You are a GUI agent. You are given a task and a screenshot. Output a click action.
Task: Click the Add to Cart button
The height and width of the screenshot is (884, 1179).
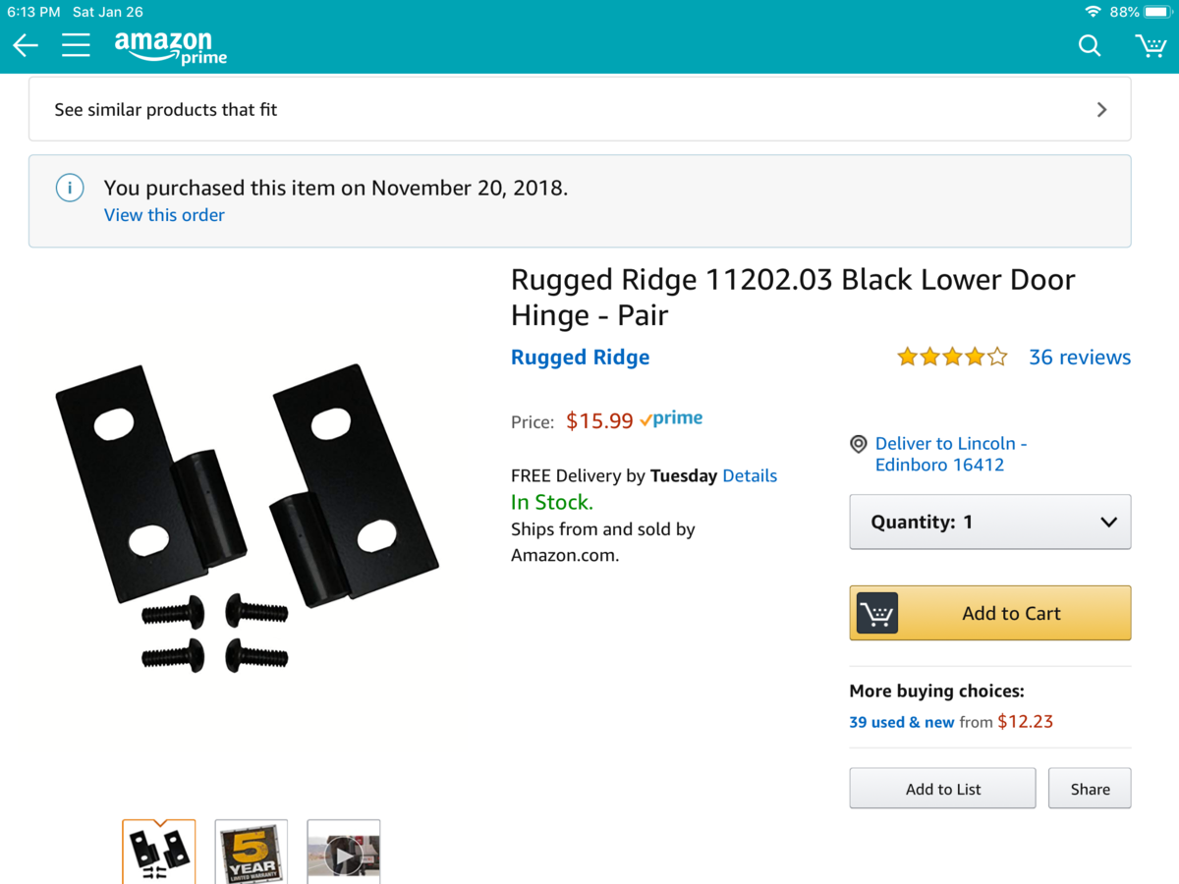[x=989, y=613]
